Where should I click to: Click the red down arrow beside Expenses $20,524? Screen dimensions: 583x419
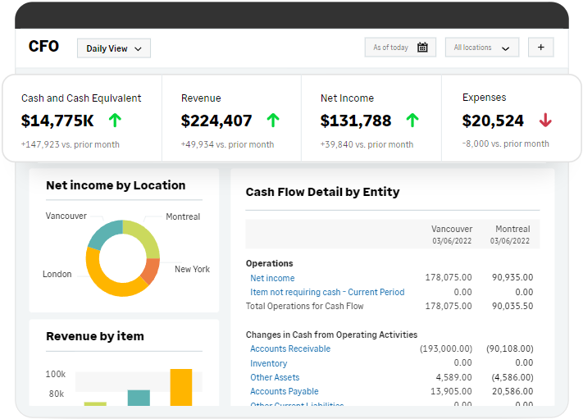point(545,120)
